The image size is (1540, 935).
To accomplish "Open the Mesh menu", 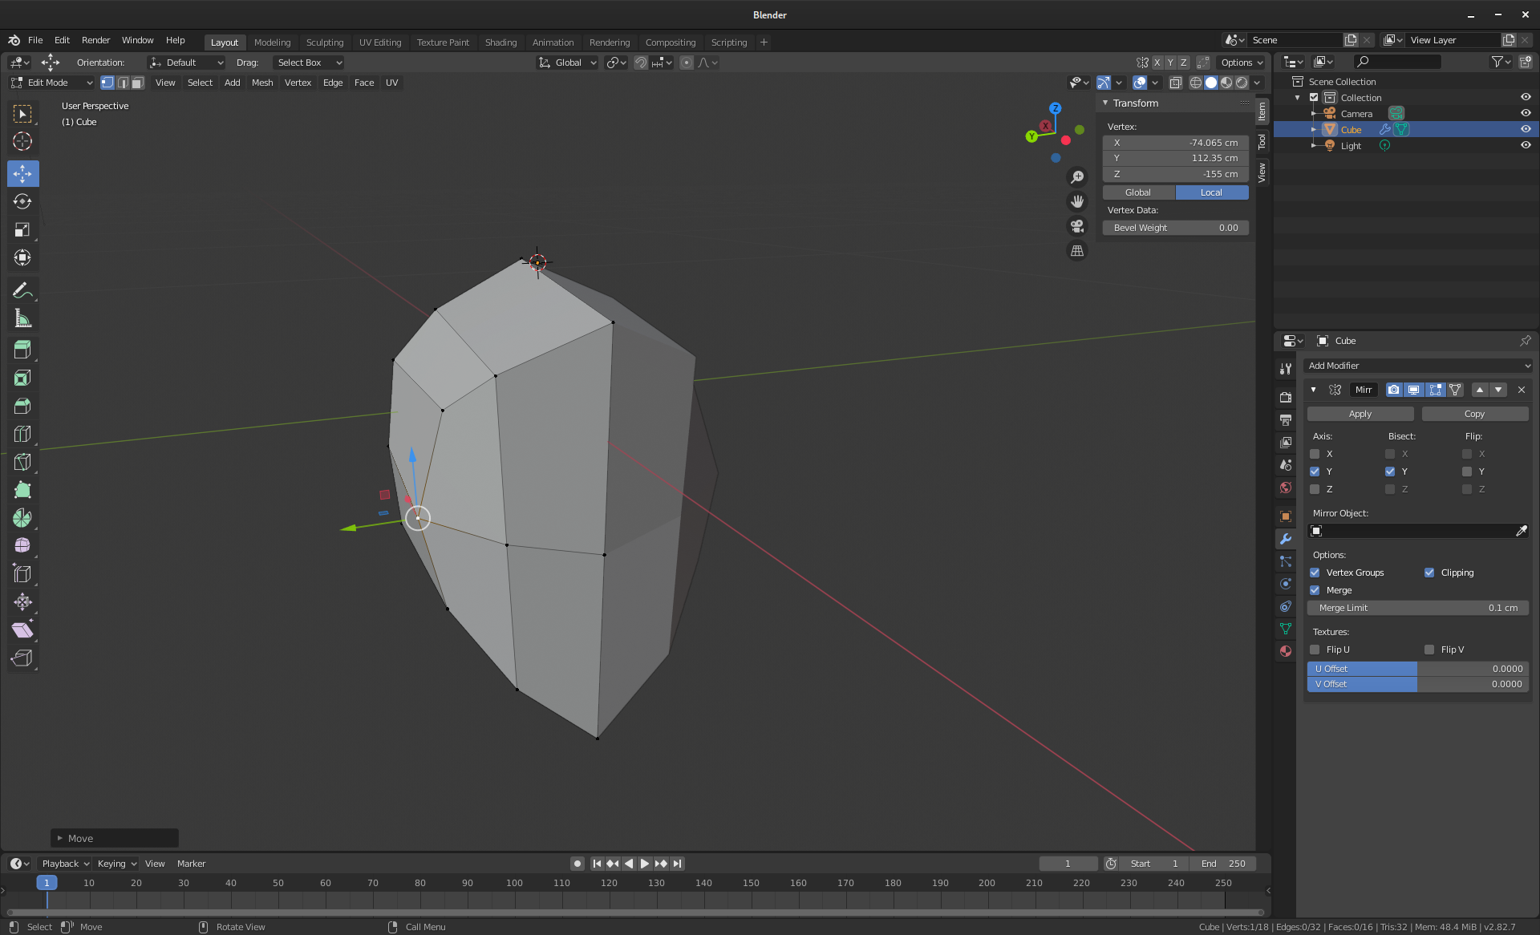I will pos(261,83).
